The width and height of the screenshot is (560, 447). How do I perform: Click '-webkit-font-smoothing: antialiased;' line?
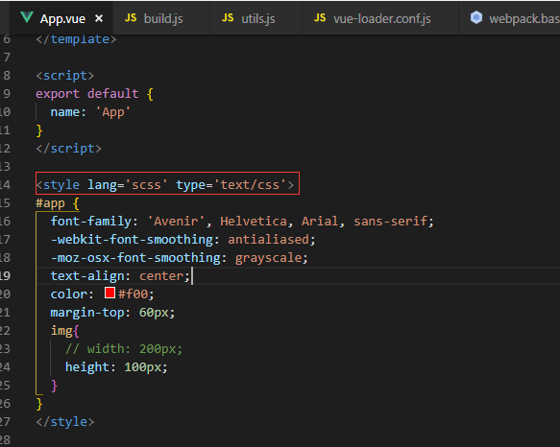point(183,240)
